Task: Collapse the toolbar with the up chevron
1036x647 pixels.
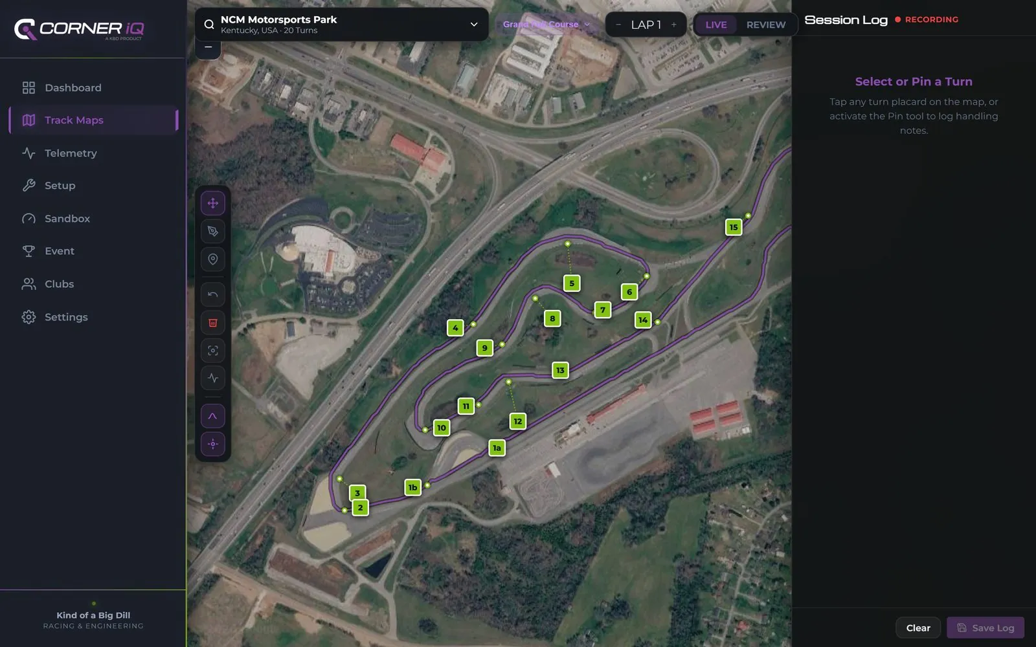Action: tap(213, 416)
